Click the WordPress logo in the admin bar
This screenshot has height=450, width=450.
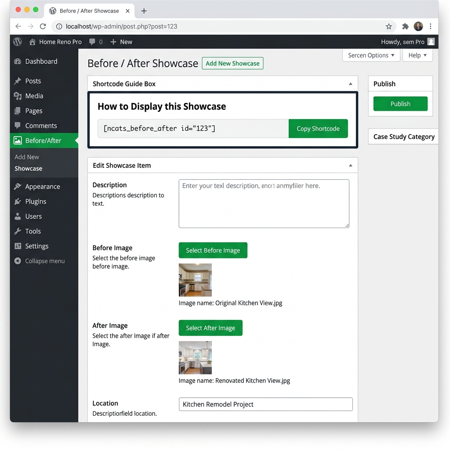[x=18, y=42]
